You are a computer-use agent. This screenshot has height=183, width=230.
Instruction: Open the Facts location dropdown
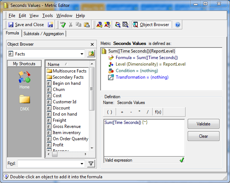[x=82, y=54]
